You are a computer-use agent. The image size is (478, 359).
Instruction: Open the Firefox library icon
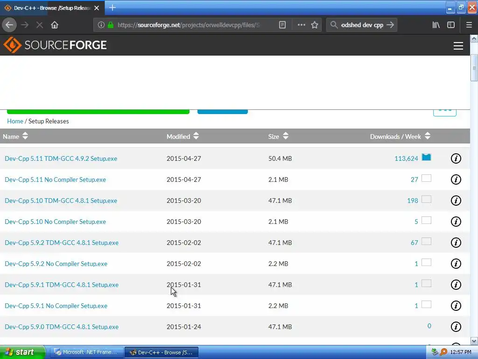tap(436, 25)
